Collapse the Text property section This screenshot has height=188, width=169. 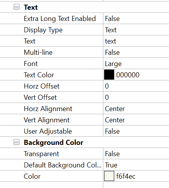pos(16,7)
